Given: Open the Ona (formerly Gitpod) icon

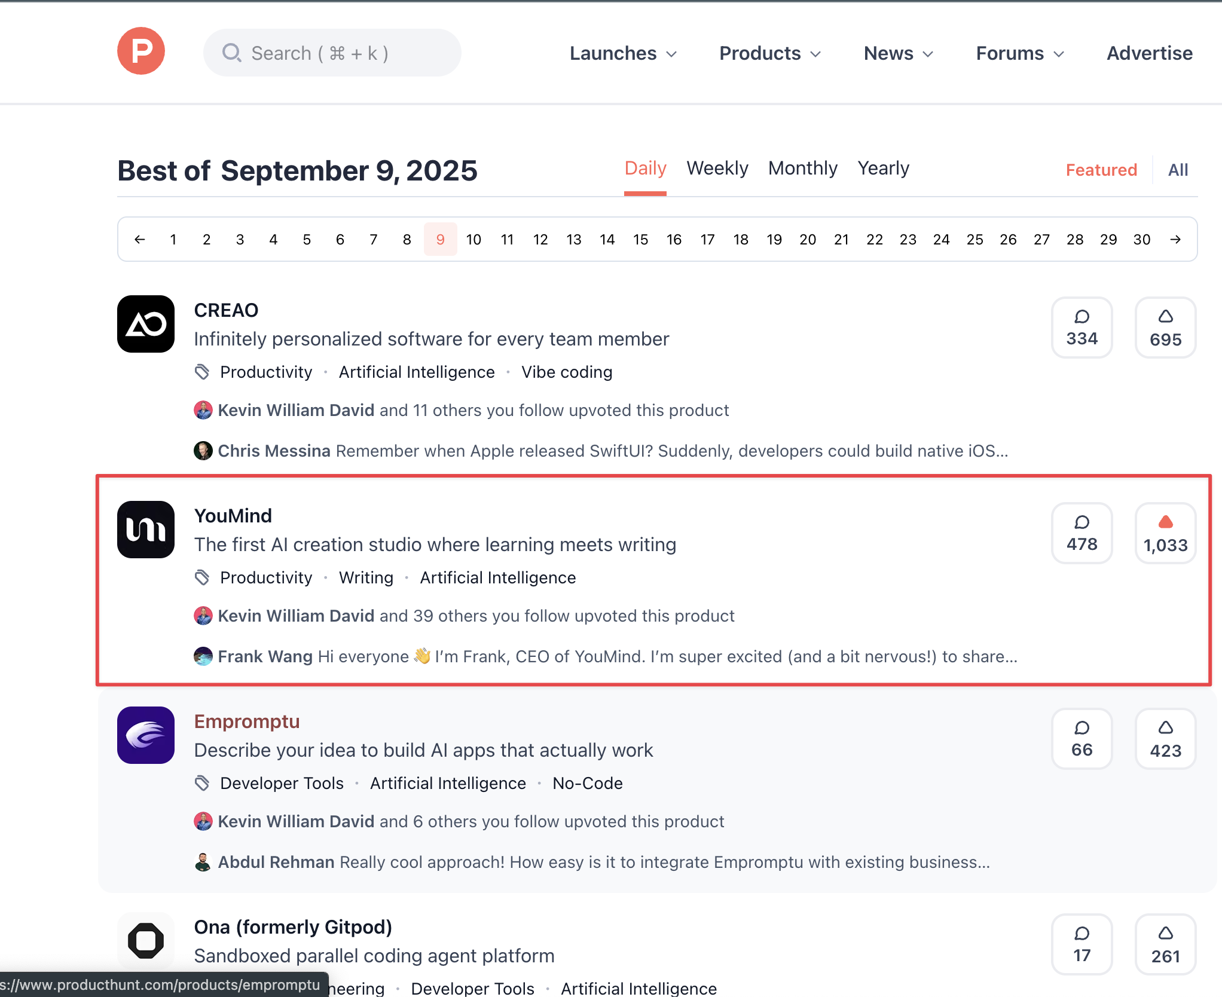Looking at the screenshot, I should 146,941.
